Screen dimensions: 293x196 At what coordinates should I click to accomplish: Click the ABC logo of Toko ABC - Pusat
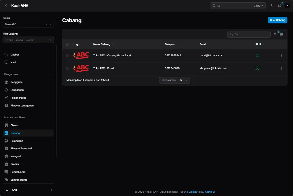(81, 68)
